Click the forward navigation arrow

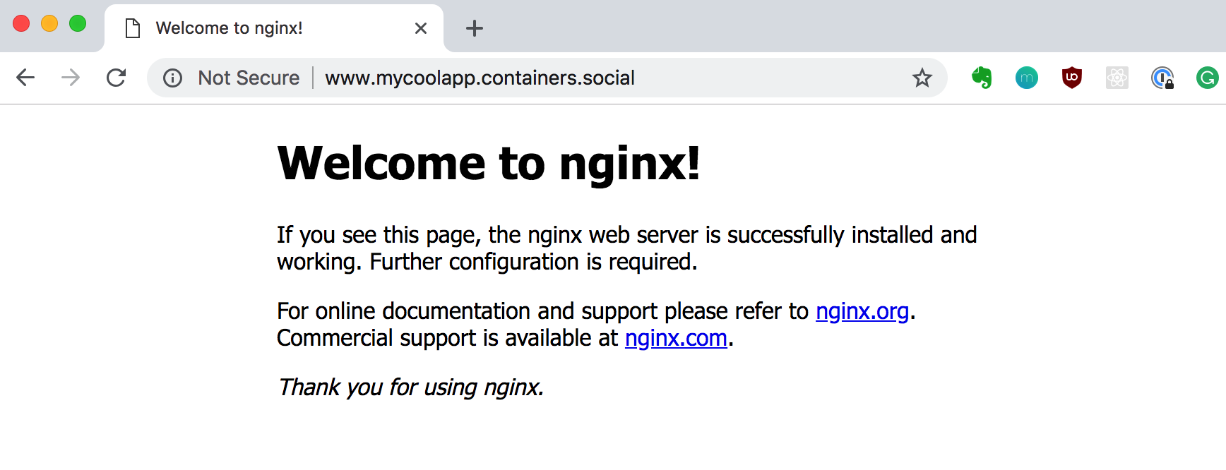coord(71,78)
